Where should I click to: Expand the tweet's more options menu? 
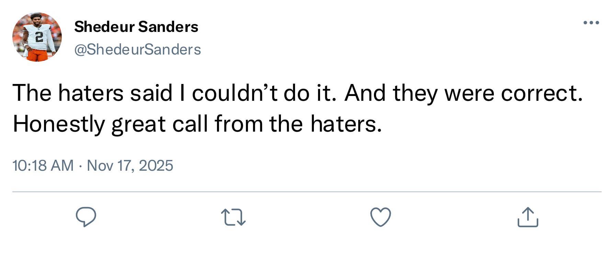[591, 23]
